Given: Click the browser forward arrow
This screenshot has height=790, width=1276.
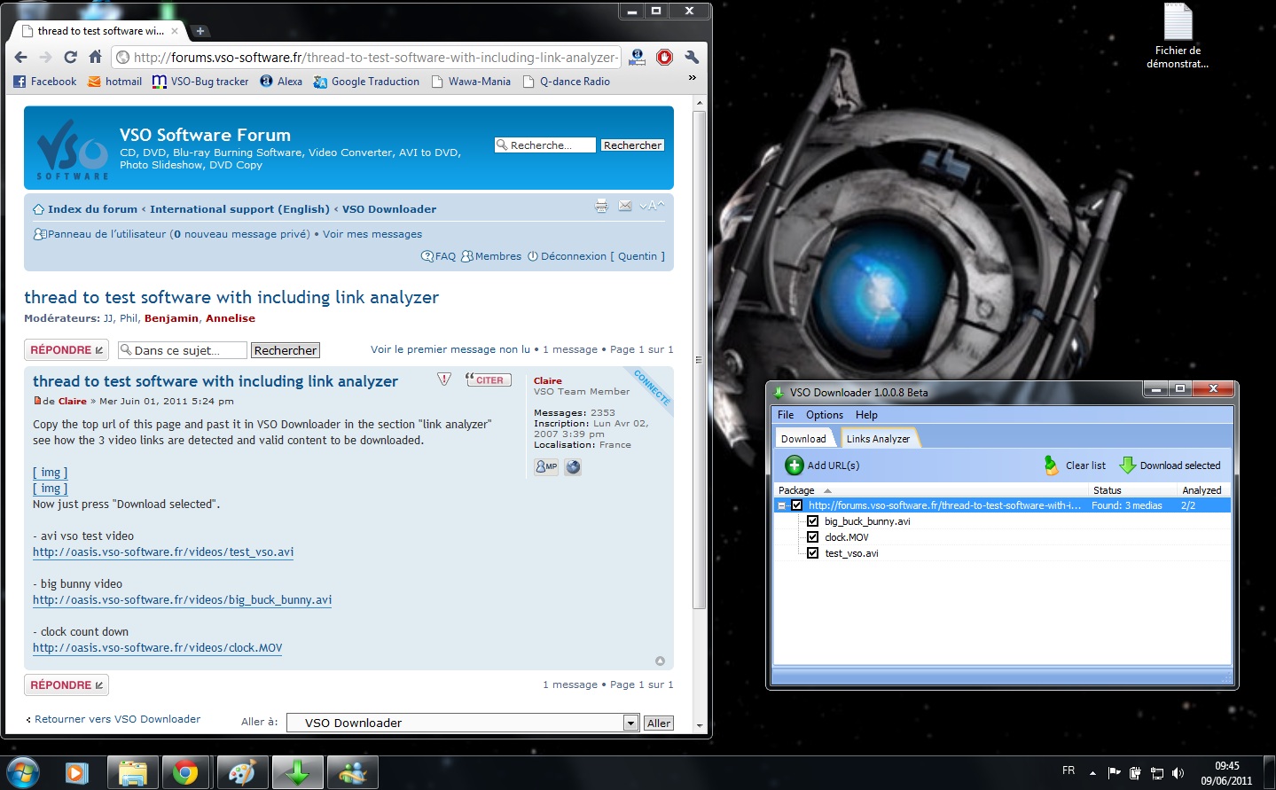Looking at the screenshot, I should tap(45, 58).
